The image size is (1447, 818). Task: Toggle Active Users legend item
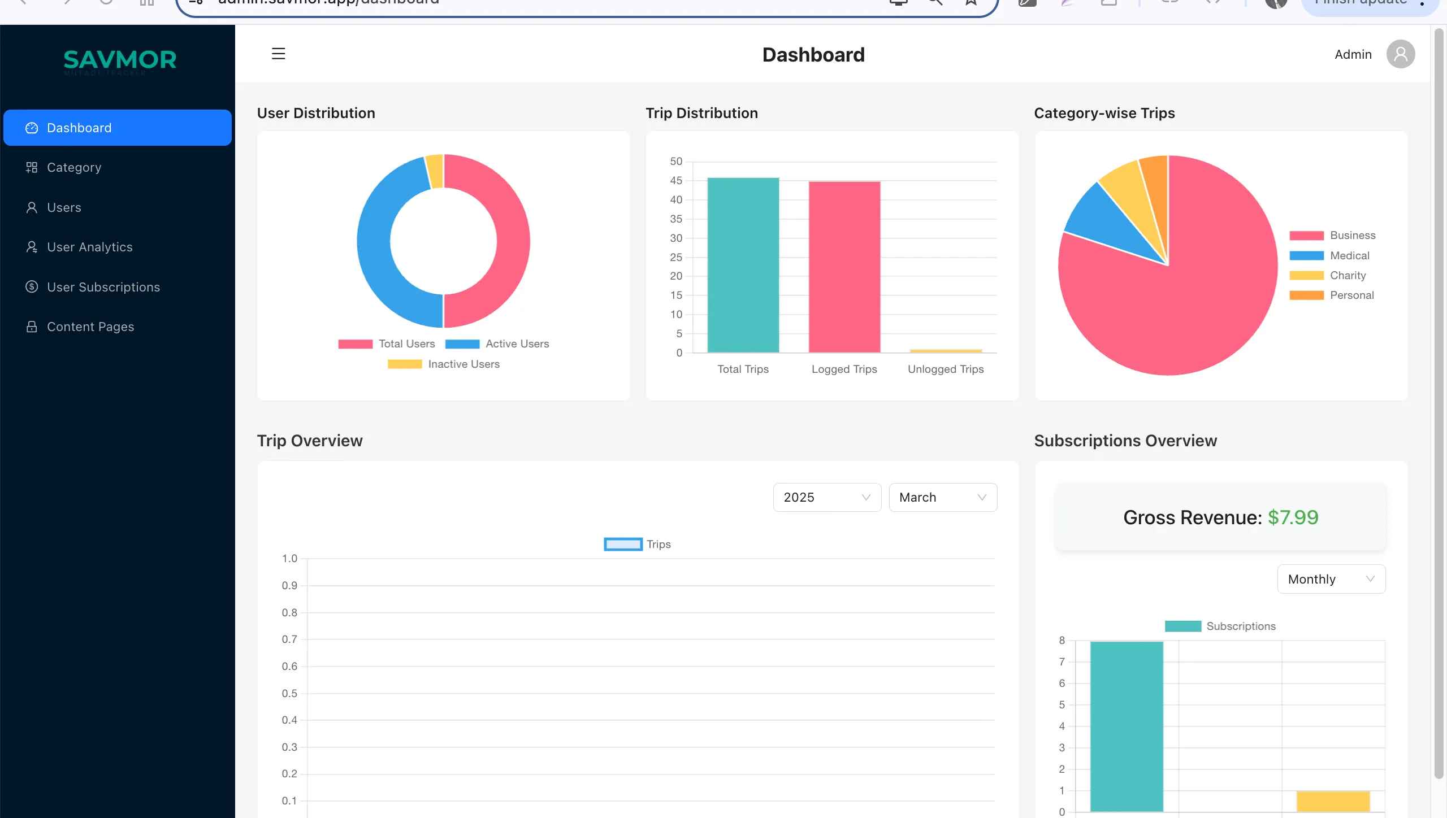pyautogui.click(x=497, y=344)
